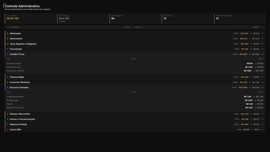The width and height of the screenshot is (270, 152).
Task: Click the Categoria column header
Action: (x=14, y=27)
